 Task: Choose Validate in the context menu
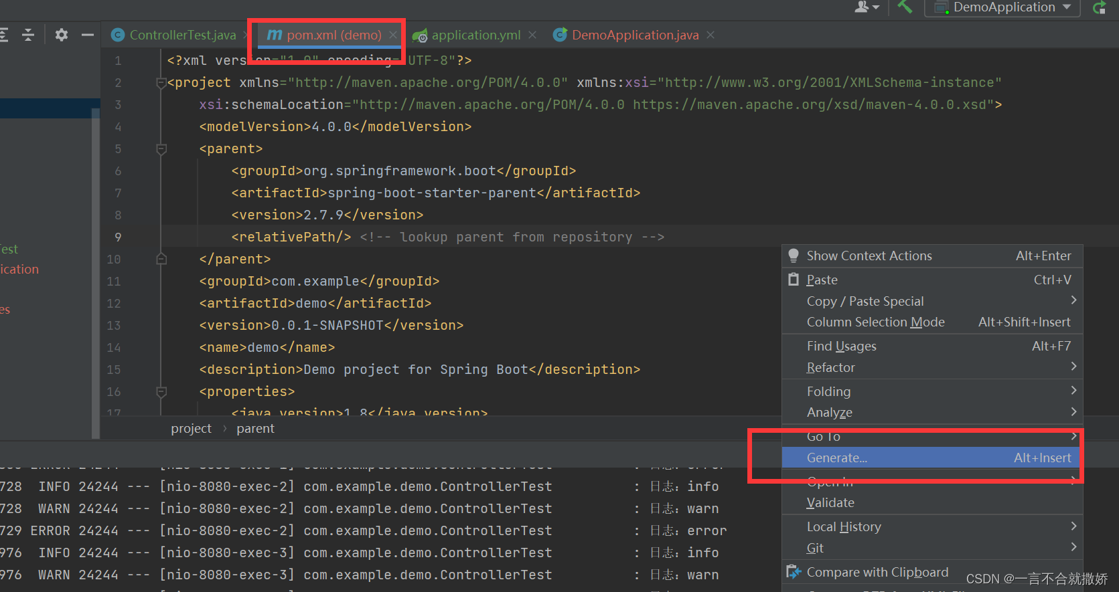click(932, 502)
